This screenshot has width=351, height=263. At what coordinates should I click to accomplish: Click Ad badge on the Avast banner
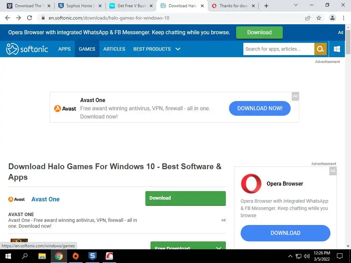pos(295,96)
